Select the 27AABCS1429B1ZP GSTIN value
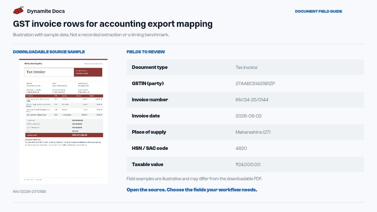 click(255, 84)
